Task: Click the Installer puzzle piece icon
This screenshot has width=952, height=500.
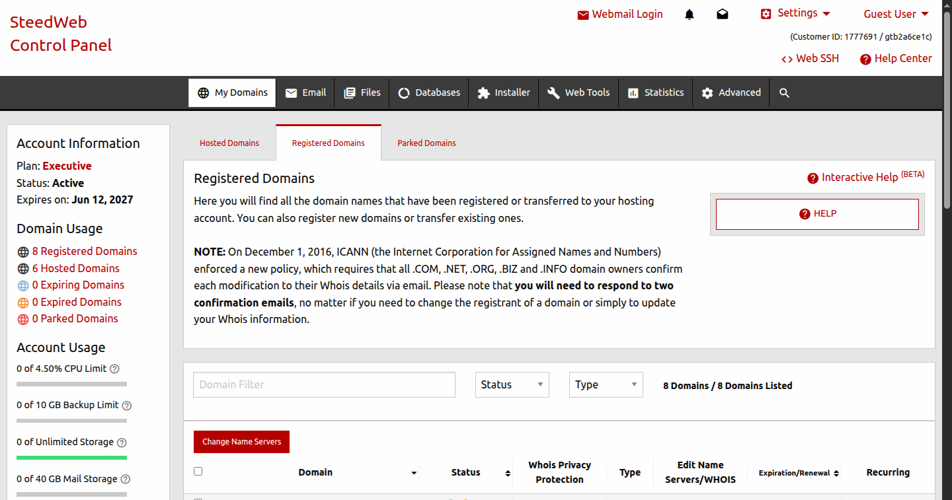Action: 484,93
